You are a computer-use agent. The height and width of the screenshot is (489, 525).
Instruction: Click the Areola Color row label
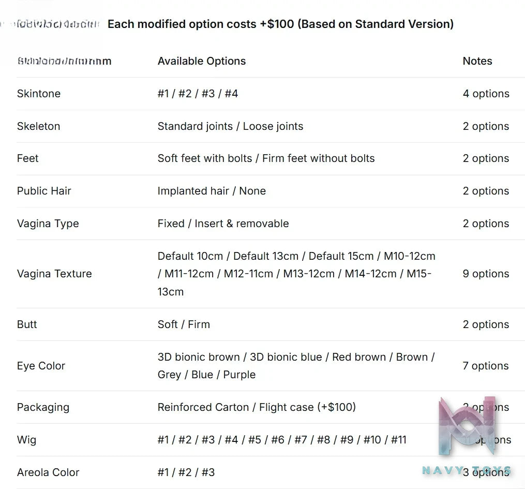coord(48,472)
